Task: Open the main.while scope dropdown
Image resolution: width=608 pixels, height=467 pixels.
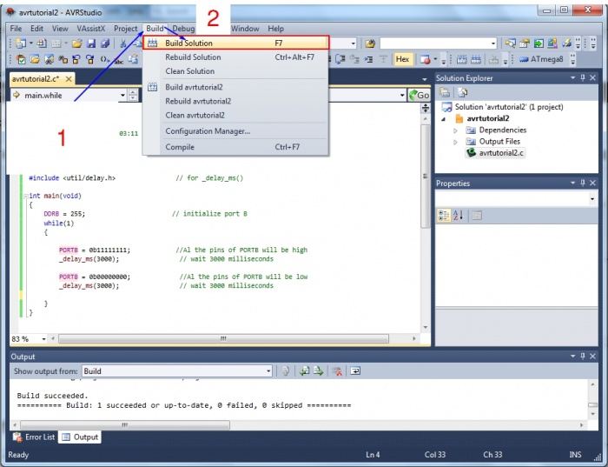Action: (122, 95)
